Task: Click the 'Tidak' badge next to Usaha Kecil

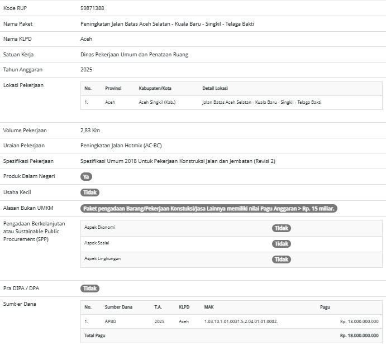Action: tap(90, 193)
